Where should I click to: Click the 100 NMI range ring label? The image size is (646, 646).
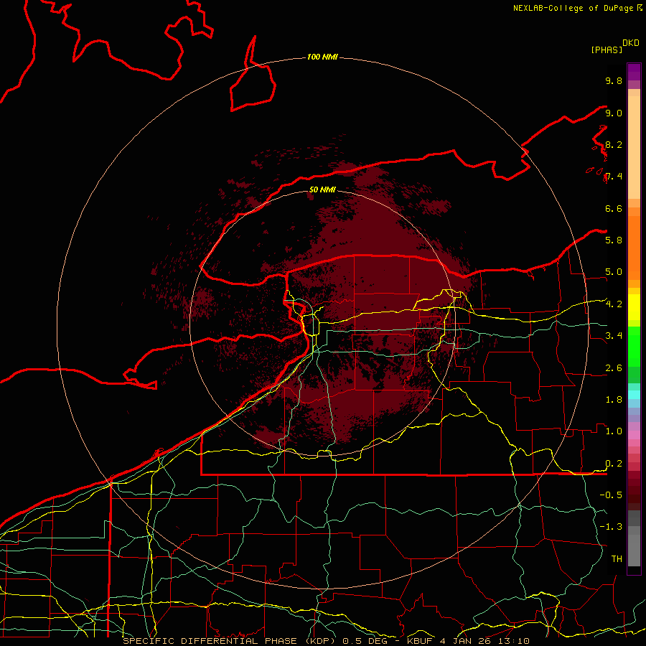pos(322,57)
